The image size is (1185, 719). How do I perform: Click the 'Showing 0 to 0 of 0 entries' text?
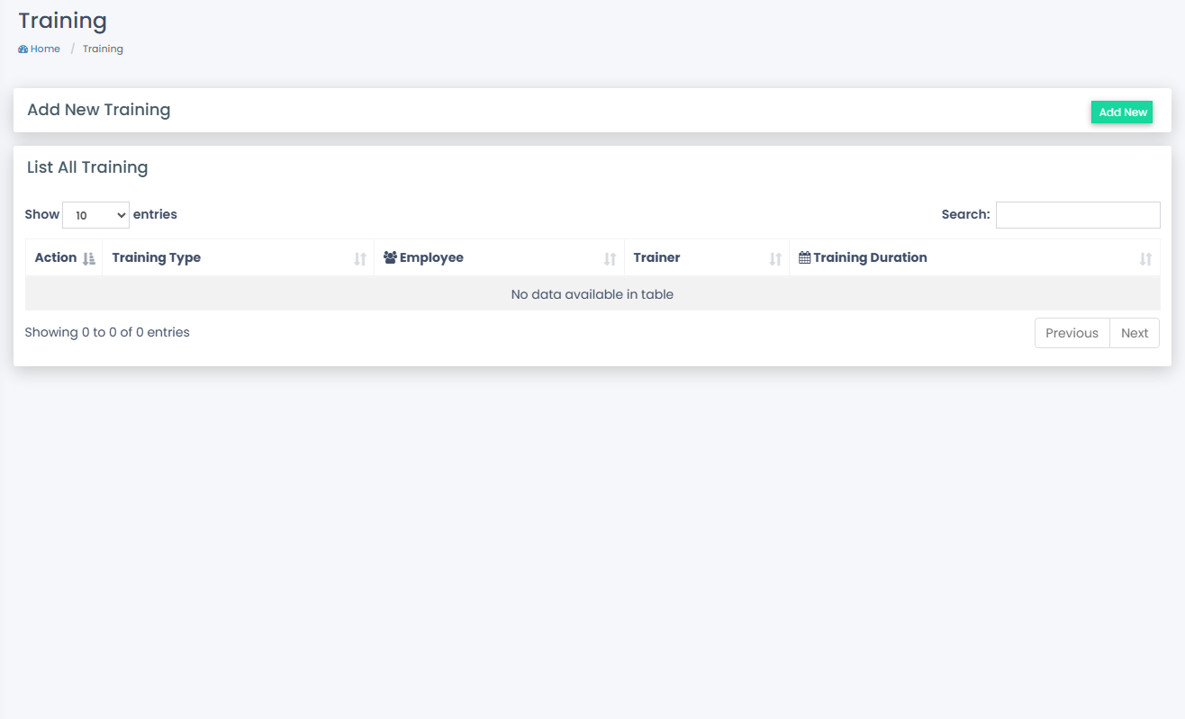tap(107, 332)
